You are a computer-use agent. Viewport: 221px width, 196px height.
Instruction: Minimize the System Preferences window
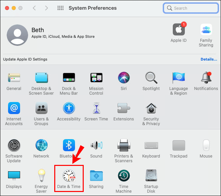pos(14,8)
